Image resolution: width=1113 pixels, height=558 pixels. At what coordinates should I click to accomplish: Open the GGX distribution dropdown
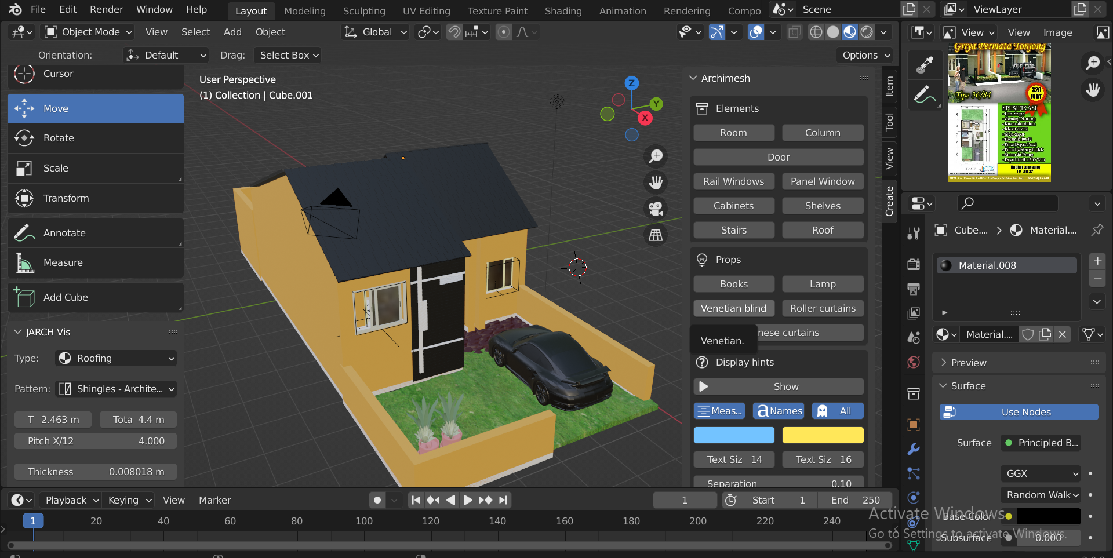click(1041, 473)
